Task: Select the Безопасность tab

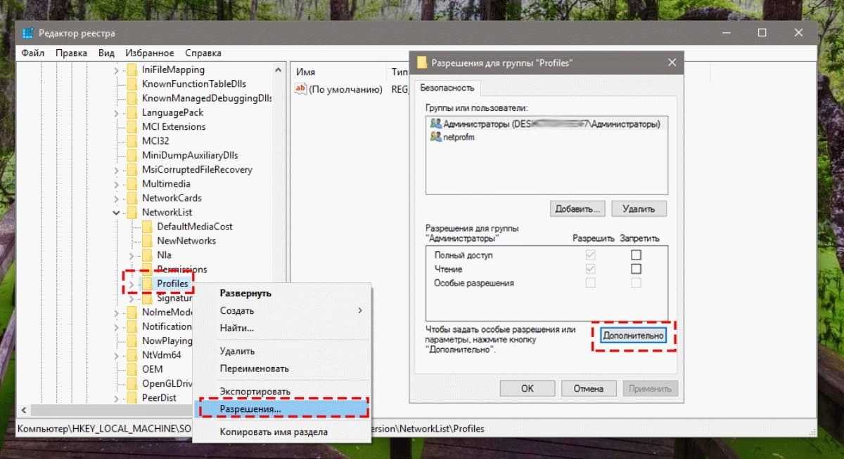Action: click(x=447, y=88)
